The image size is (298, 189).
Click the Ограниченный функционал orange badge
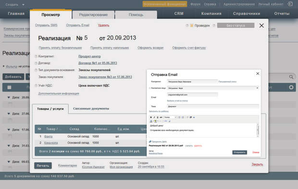(x=165, y=4)
